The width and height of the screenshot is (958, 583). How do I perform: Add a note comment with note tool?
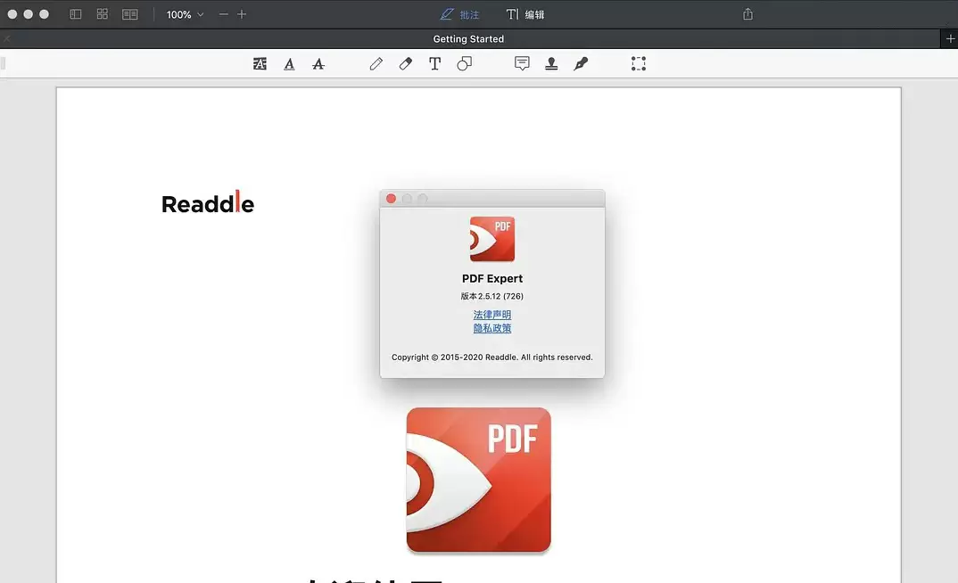point(522,63)
